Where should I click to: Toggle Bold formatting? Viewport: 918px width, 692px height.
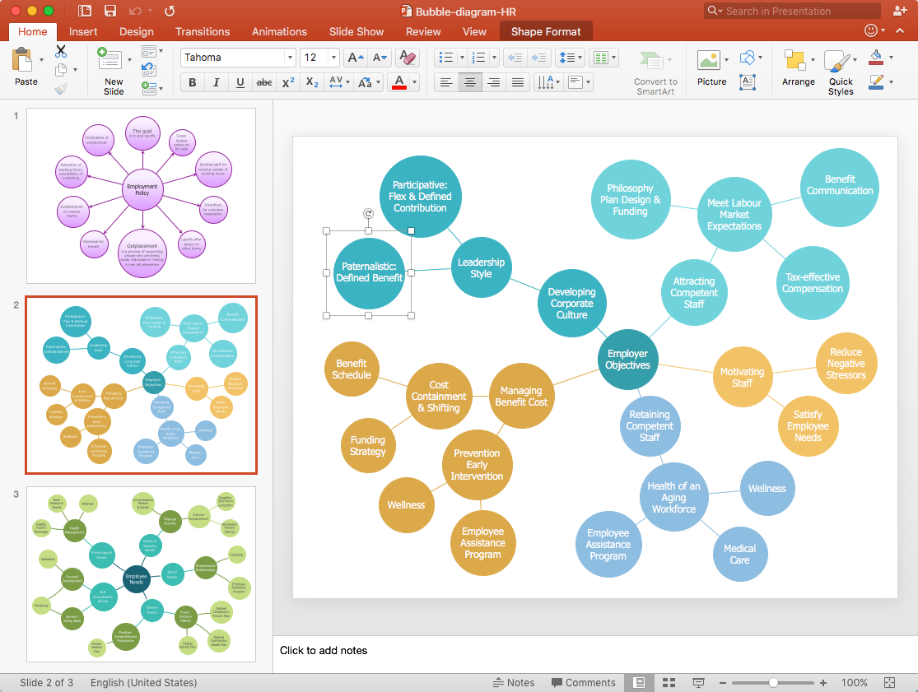pyautogui.click(x=193, y=82)
